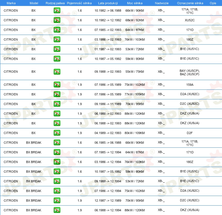Click the Model column header
222x215 pixels.
(34, 3)
